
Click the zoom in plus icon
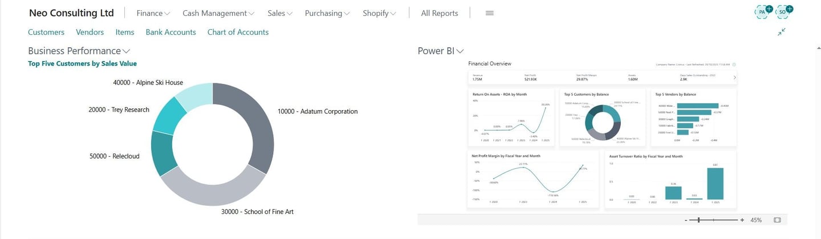742,220
